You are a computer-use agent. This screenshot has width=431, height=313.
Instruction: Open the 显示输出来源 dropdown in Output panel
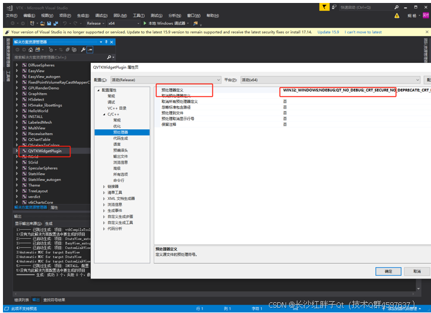[x=67, y=223]
